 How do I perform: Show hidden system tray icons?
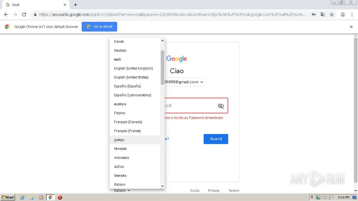(x=312, y=197)
